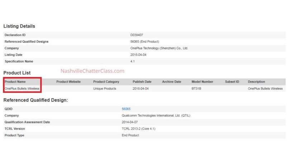Click the Referenced Qualified Design heading
The height and width of the screenshot is (161, 287).
(35, 100)
